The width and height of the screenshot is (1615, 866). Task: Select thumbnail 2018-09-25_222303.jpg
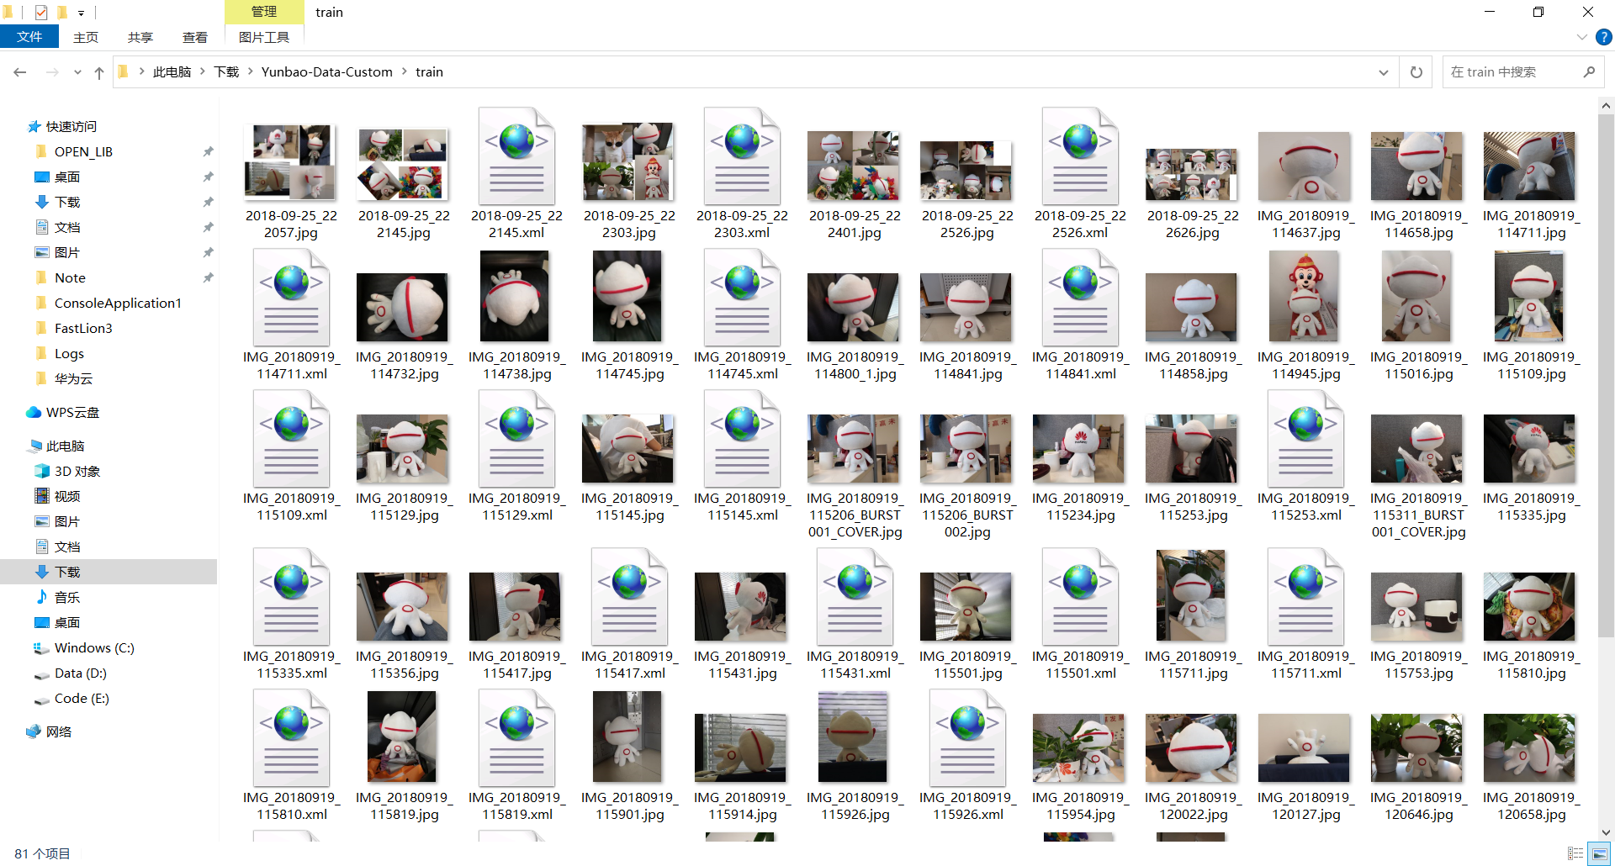point(629,161)
